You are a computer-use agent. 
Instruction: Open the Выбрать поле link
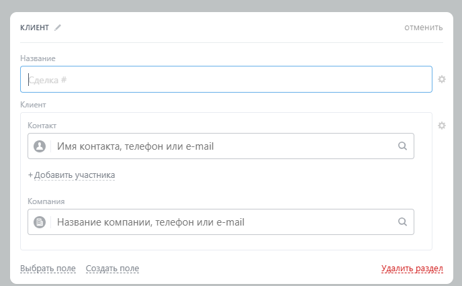(48, 269)
